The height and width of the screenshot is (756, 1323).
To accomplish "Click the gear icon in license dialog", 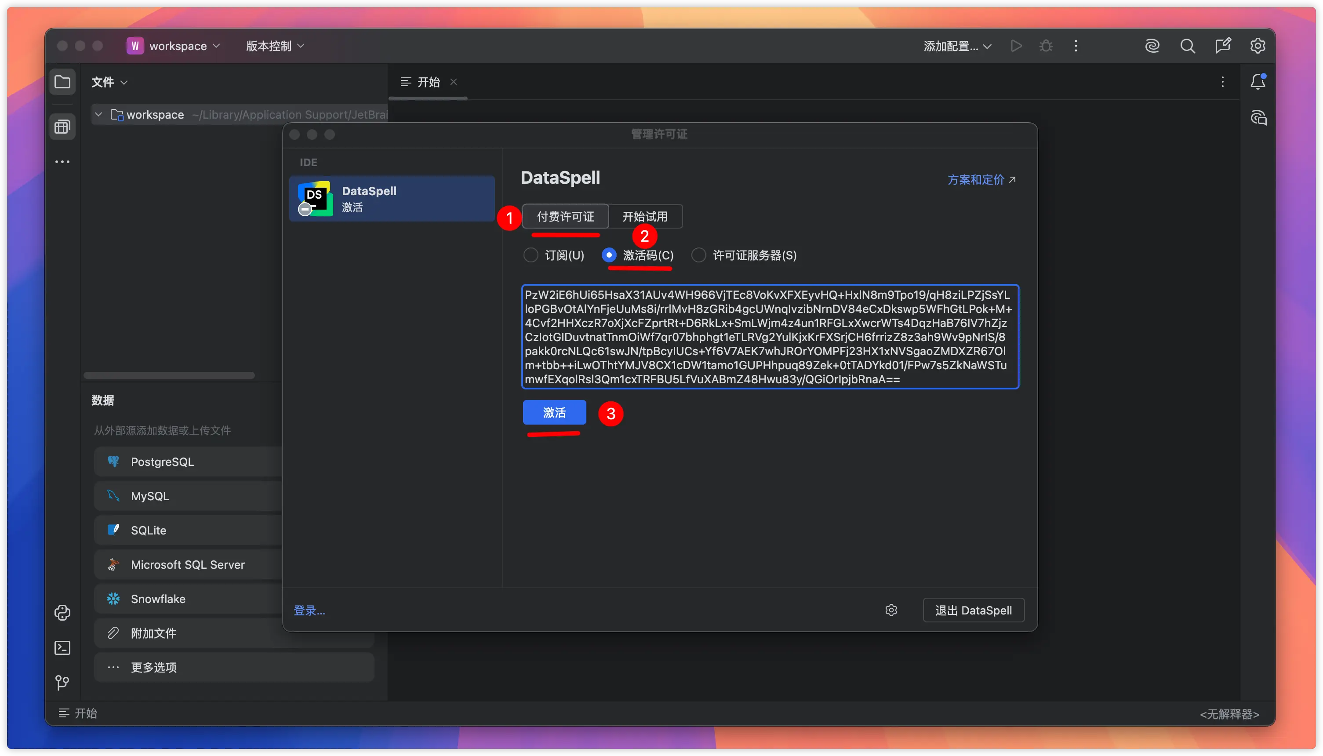I will click(891, 610).
